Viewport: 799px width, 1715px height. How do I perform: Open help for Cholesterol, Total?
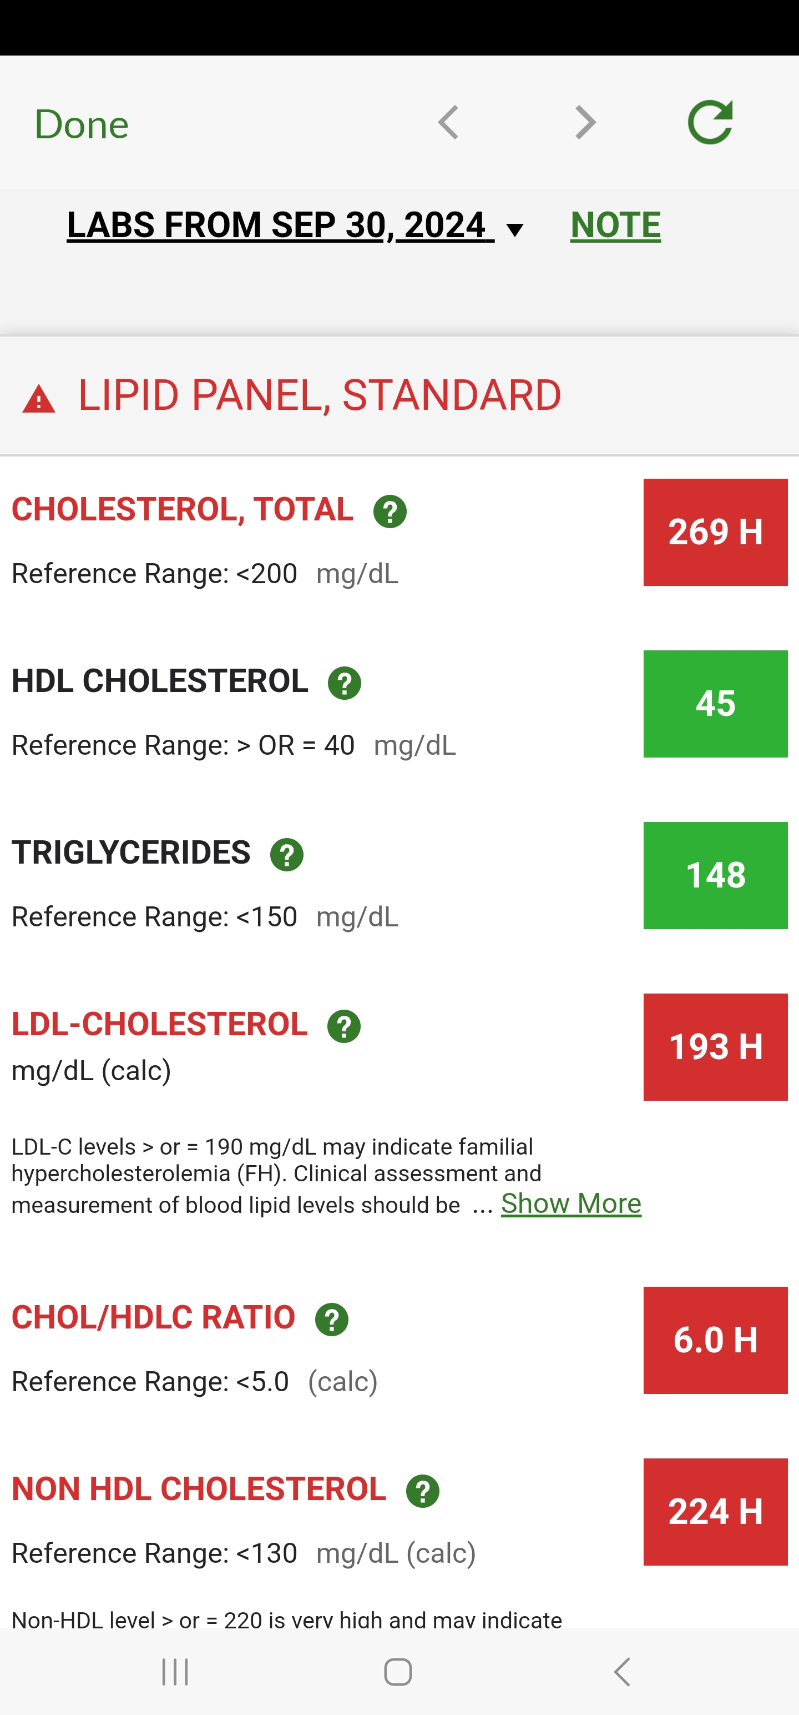click(x=390, y=512)
